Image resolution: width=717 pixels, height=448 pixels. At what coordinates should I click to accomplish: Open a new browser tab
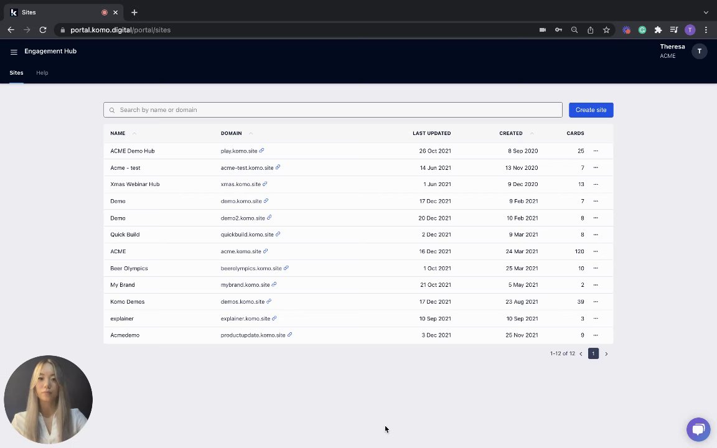pos(134,12)
